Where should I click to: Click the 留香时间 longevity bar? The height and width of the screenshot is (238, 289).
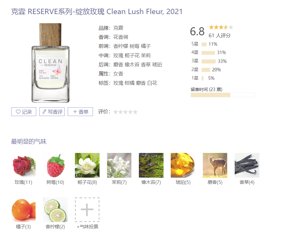click(223, 95)
